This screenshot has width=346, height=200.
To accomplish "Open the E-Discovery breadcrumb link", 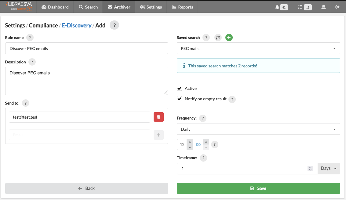I will (x=76, y=25).
